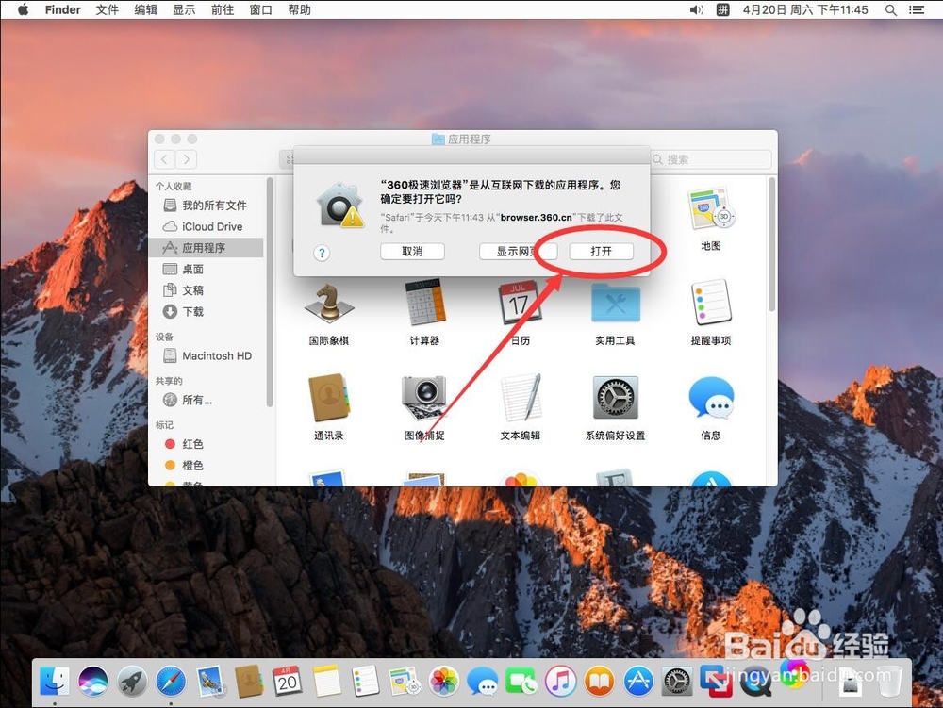943x708 pixels.
Task: Open Spotlight search magnifier icon
Action: pyautogui.click(x=891, y=9)
